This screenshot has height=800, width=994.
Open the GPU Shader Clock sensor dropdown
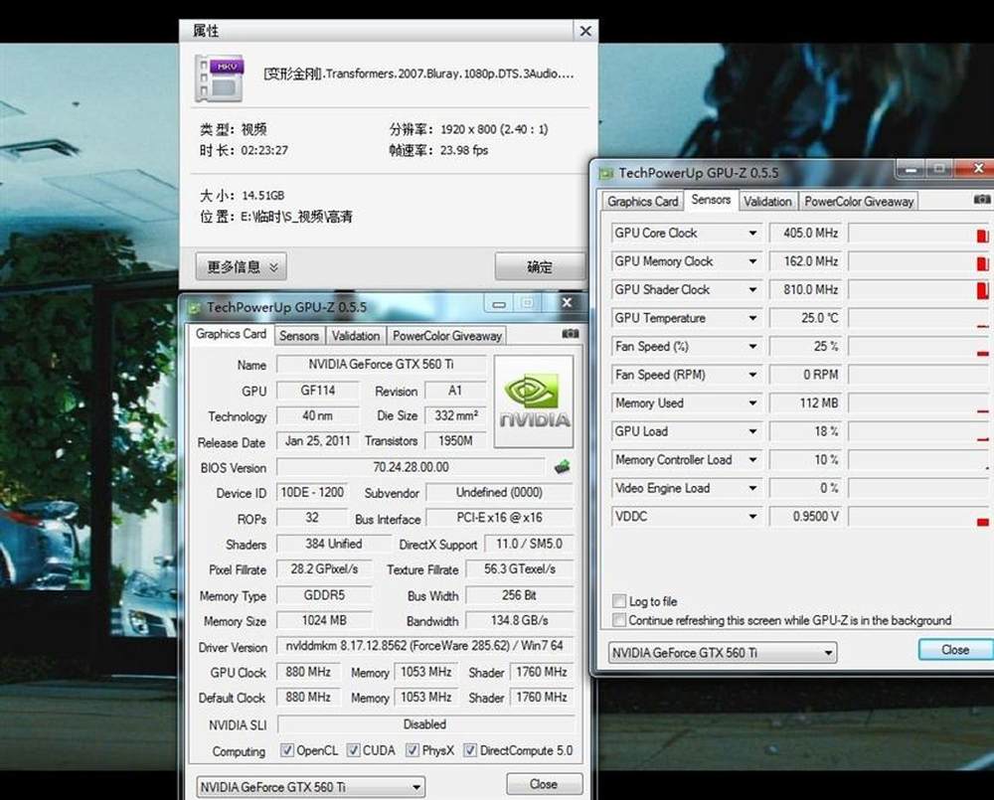tap(752, 290)
